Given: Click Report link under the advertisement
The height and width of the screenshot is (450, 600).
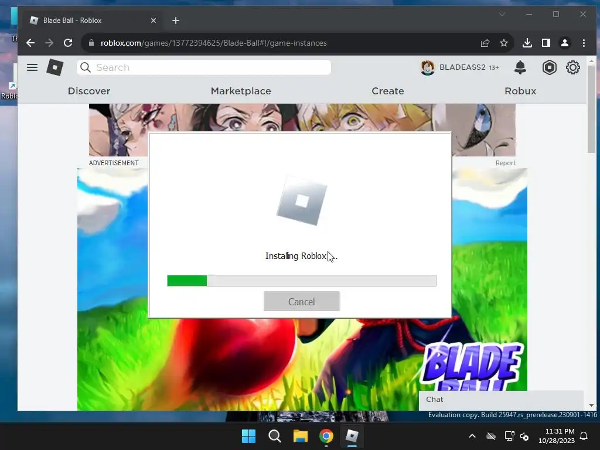Looking at the screenshot, I should [505, 163].
